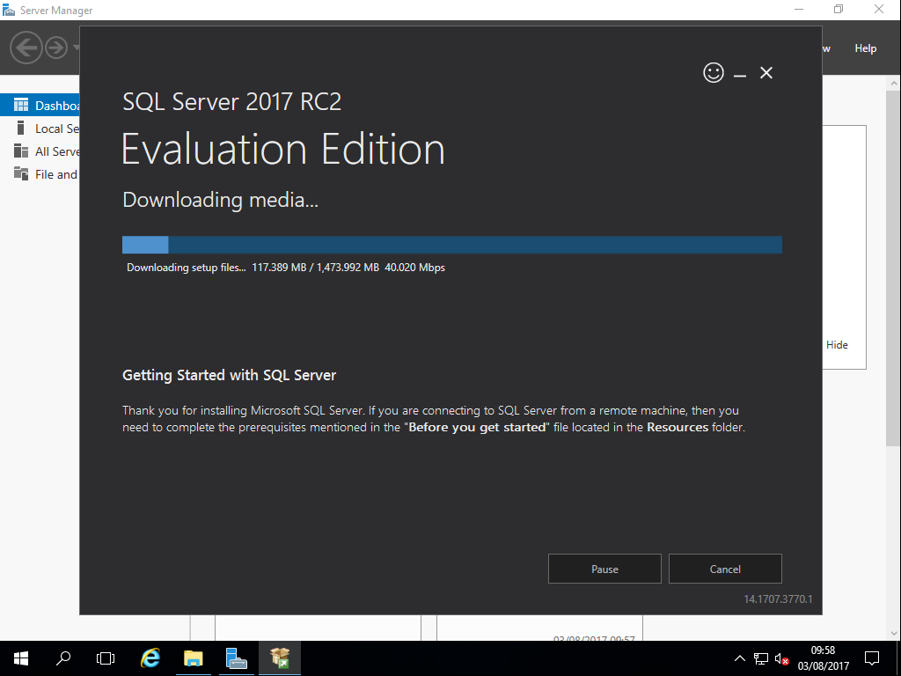This screenshot has width=901, height=676.
Task: Open the Action Center notifications icon
Action: coord(872,658)
